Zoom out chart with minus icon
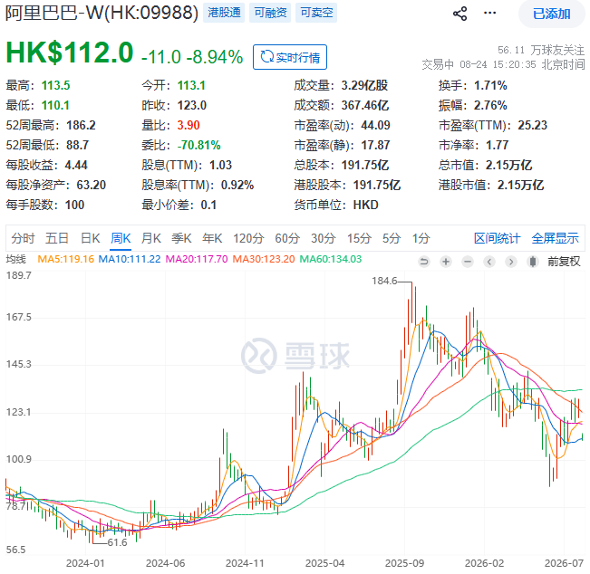Viewport: 590px width, 574px height. (468, 262)
